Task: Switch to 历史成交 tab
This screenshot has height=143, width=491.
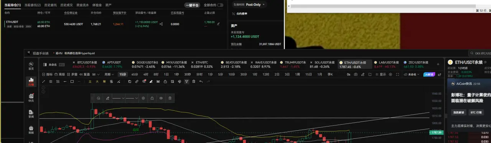Action: click(x=67, y=5)
